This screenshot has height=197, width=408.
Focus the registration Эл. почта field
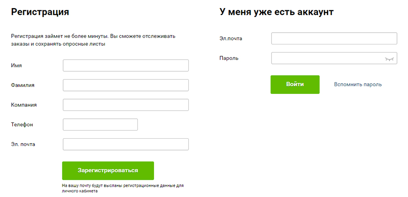coord(126,144)
